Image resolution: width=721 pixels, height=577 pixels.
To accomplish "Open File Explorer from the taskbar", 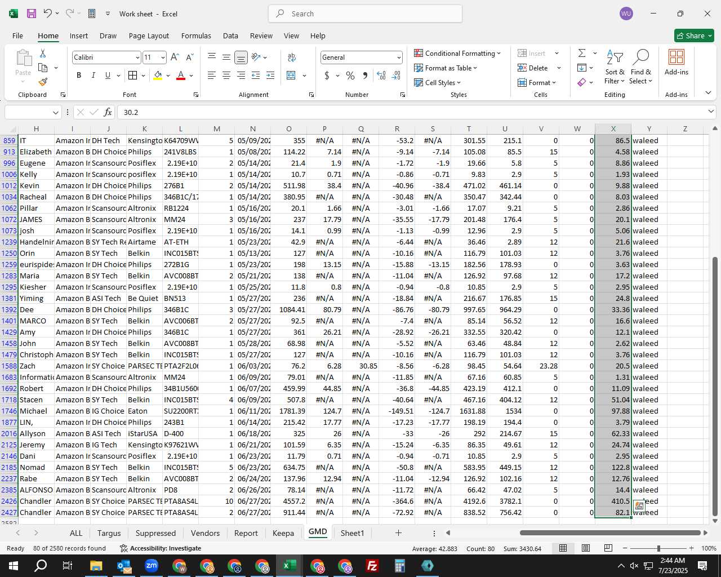I will tap(96, 566).
